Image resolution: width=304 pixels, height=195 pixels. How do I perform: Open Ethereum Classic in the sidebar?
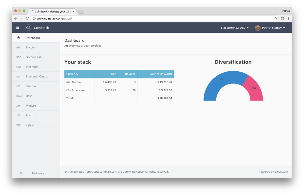coord(36,76)
